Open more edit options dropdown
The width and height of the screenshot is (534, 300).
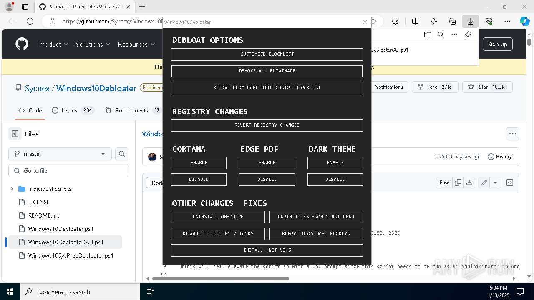click(x=495, y=182)
